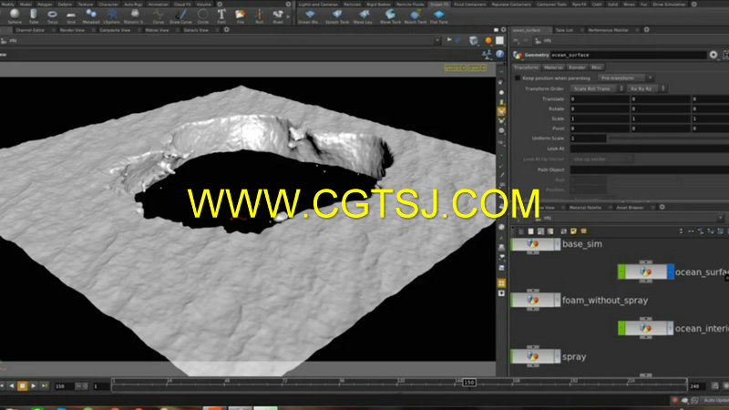Click the highlighted orange viewport side toolbar icon
Screen dimensions: 729x410
(501, 111)
